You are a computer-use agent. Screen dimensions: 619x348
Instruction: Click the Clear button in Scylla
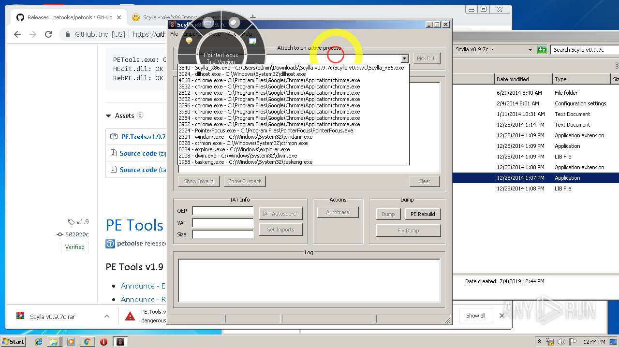click(x=425, y=181)
